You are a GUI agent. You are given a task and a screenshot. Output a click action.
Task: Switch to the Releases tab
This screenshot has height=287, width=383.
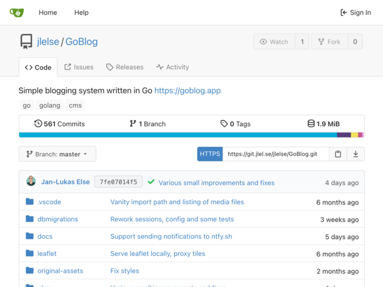pos(125,67)
